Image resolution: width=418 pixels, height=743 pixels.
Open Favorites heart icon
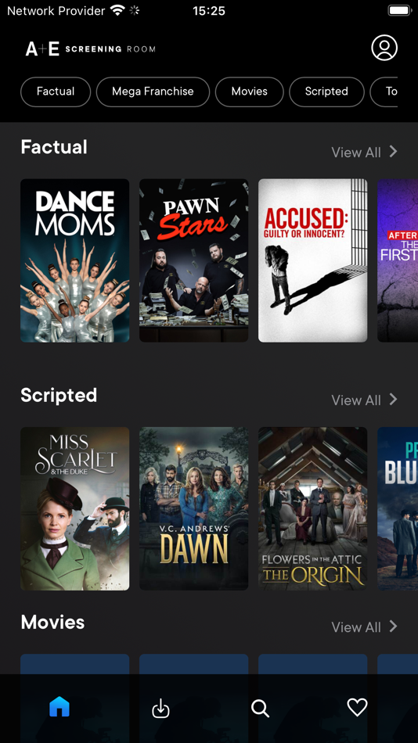click(357, 708)
